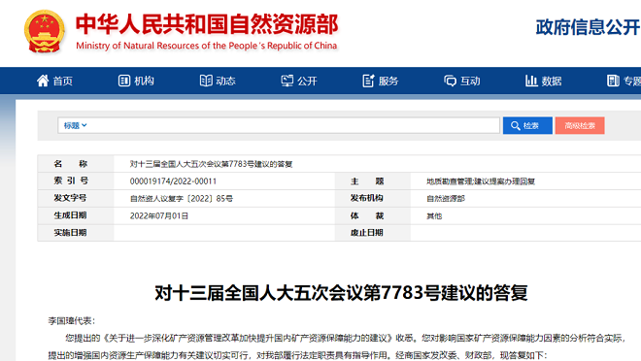Open the 数据 navigation item

pyautogui.click(x=543, y=81)
